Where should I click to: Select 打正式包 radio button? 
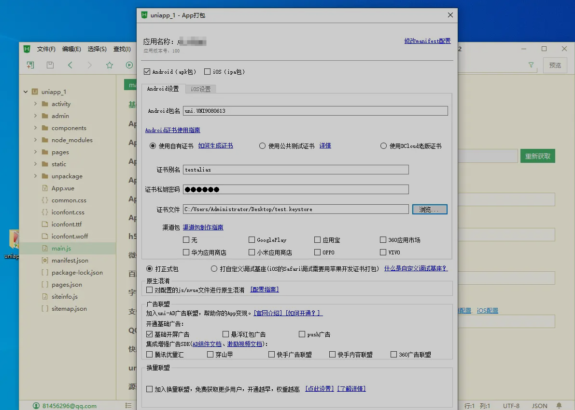(149, 269)
